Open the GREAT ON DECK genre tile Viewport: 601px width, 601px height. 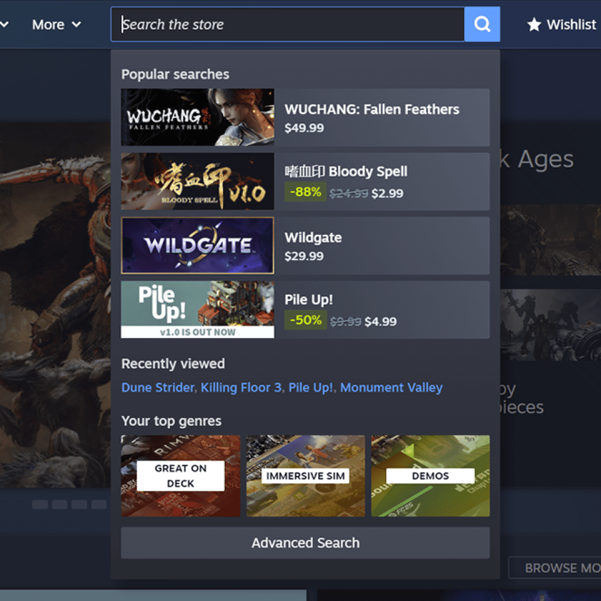point(180,476)
